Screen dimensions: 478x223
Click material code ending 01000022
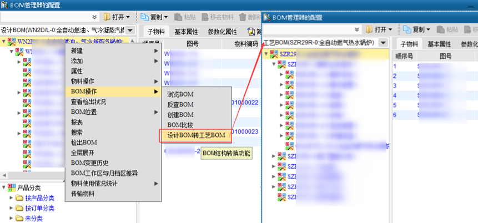(x=245, y=103)
